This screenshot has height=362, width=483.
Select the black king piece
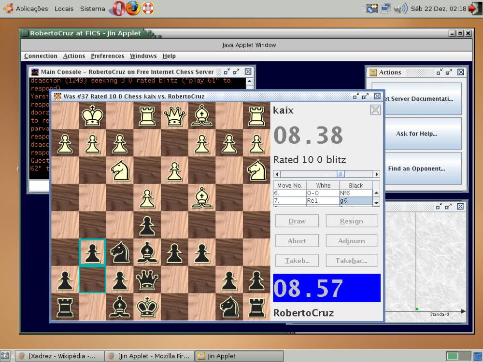pyautogui.click(x=147, y=307)
